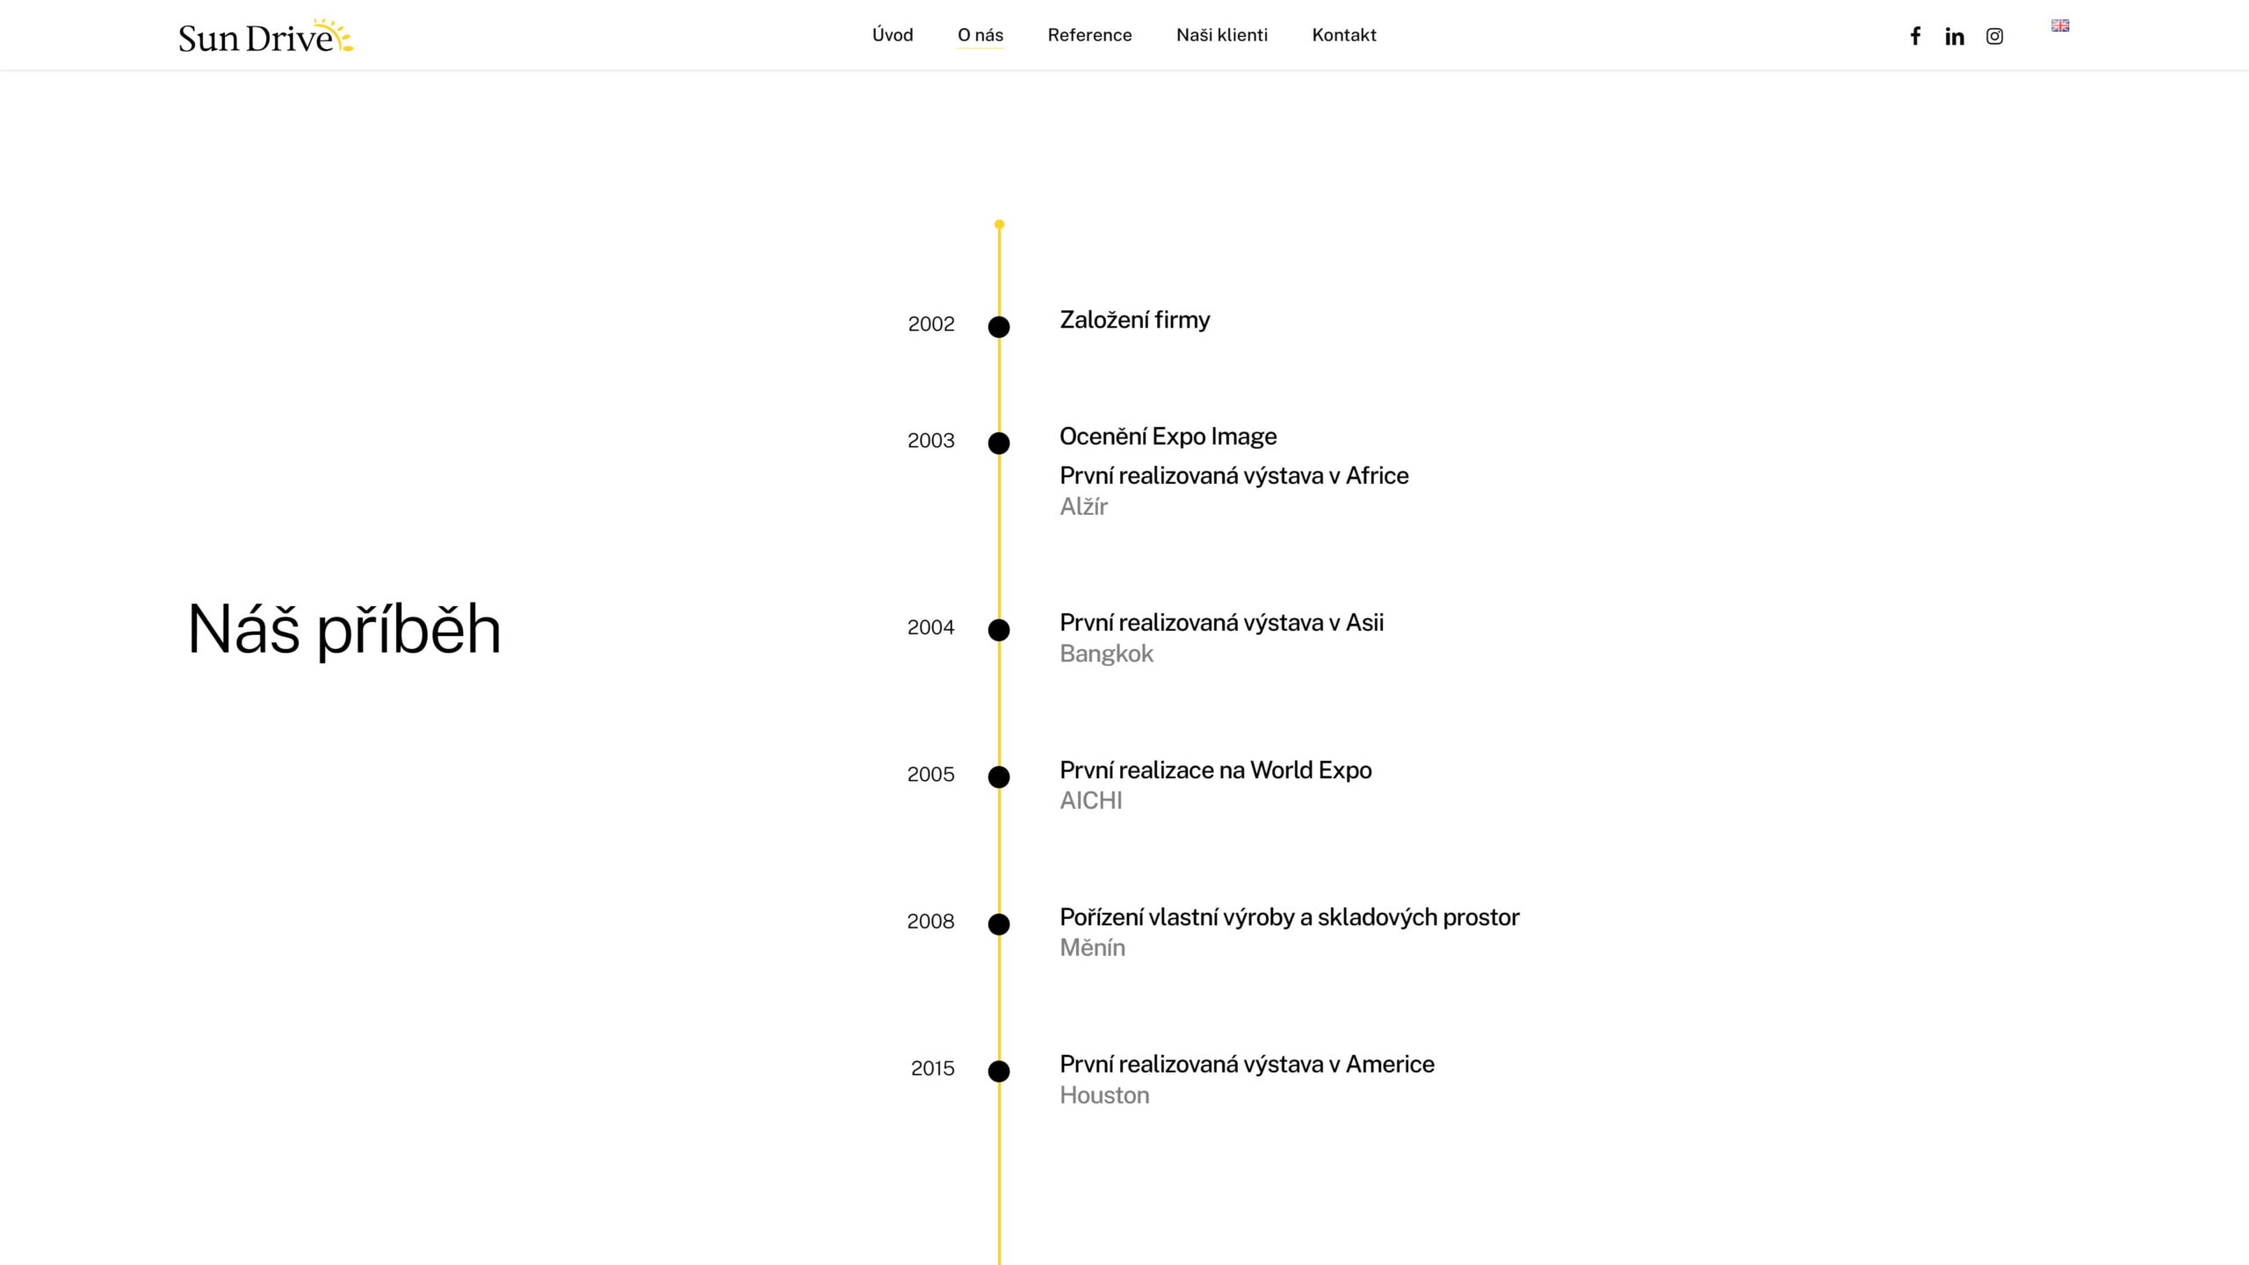Image resolution: width=2249 pixels, height=1265 pixels.
Task: Click the 2002 timeline dot
Action: tap(999, 327)
